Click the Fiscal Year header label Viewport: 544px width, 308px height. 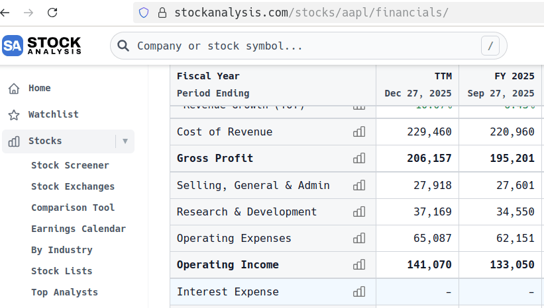(208, 76)
